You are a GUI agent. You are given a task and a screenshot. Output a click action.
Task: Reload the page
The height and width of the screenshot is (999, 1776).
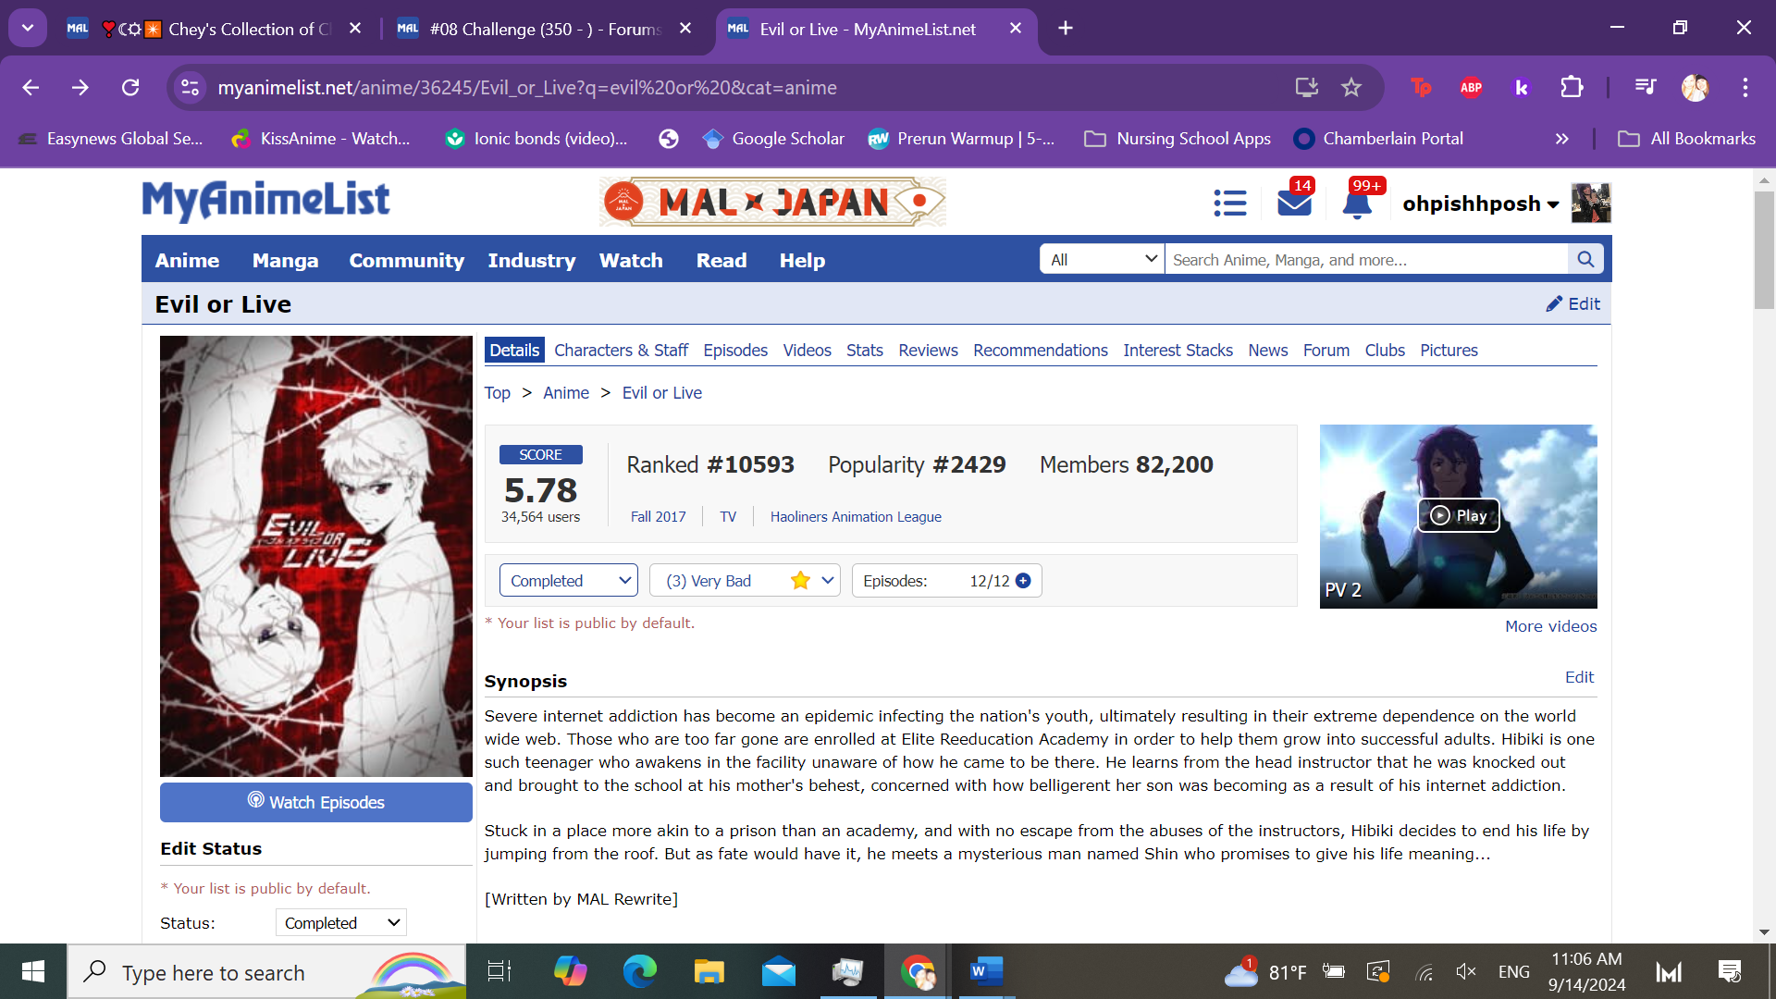point(130,87)
